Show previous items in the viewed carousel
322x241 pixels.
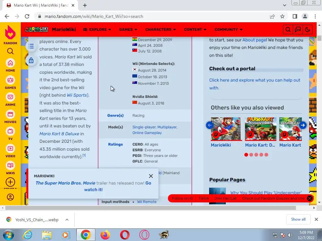(x=209, y=125)
